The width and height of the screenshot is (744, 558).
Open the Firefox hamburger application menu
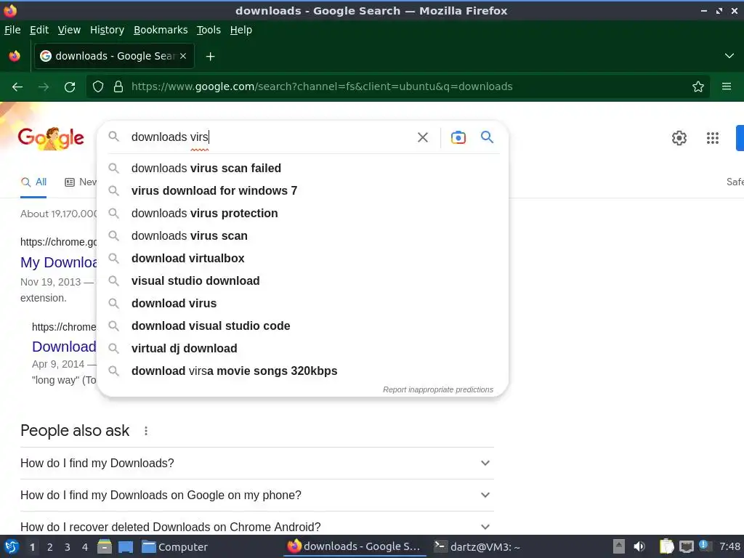[727, 86]
